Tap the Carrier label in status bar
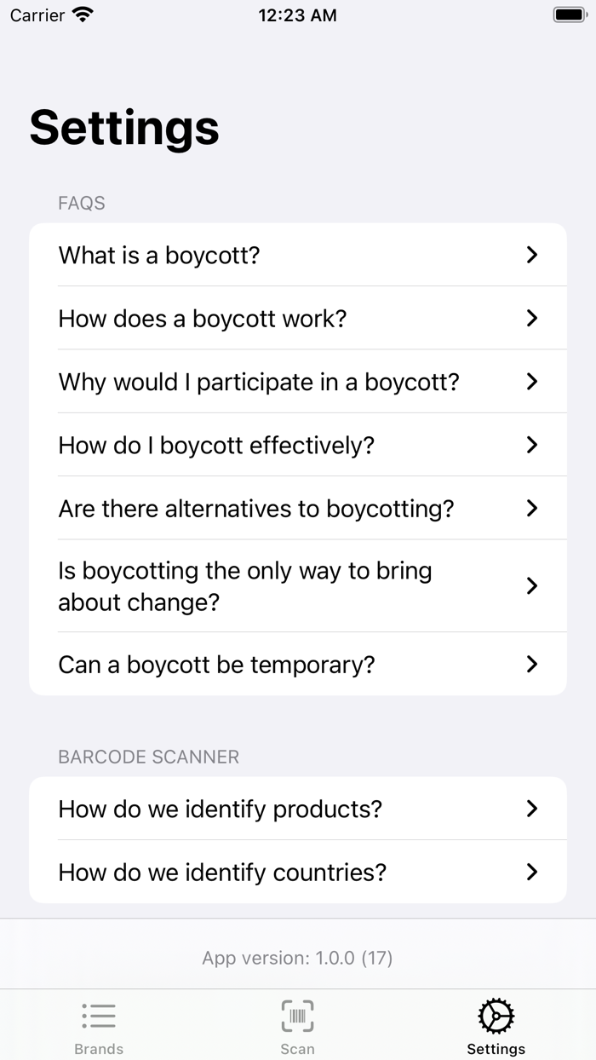596x1060 pixels. point(34,14)
